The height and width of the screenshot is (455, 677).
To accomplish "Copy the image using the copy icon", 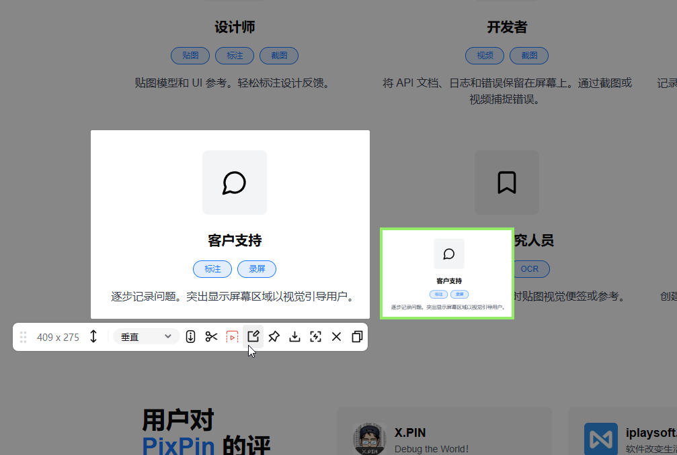I will [x=357, y=336].
